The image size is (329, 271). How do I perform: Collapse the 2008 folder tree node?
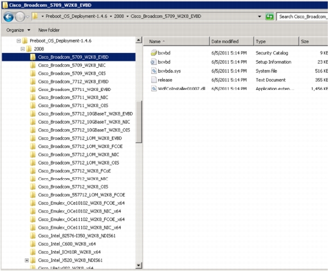tap(22, 49)
